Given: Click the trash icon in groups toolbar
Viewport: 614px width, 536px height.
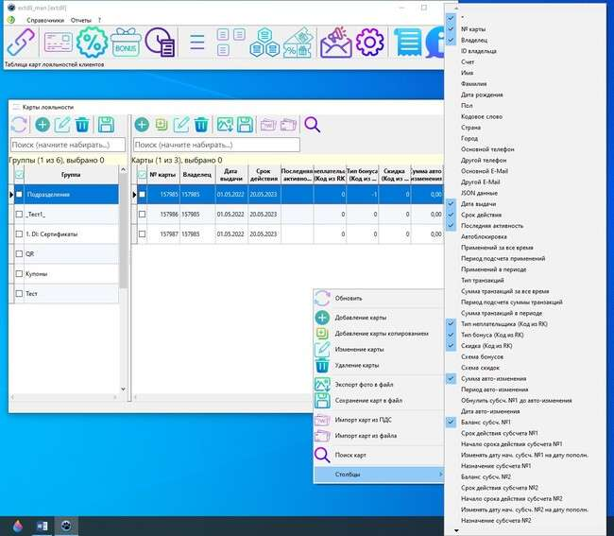Looking at the screenshot, I should 82,125.
